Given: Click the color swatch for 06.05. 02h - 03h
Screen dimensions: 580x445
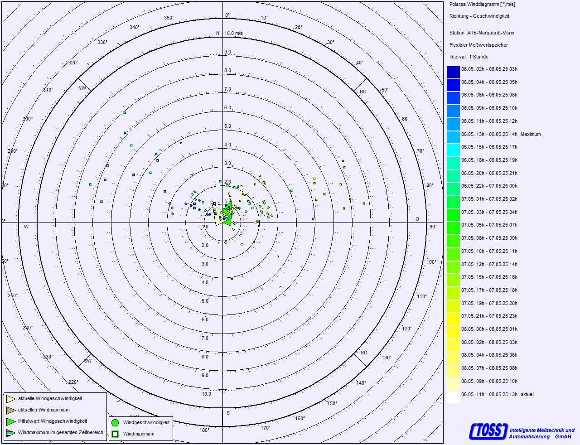Looking at the screenshot, I should (x=453, y=72).
